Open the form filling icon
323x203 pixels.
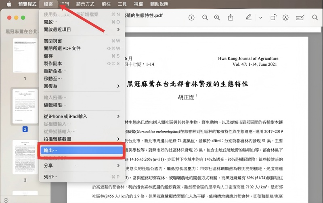(x=300, y=18)
